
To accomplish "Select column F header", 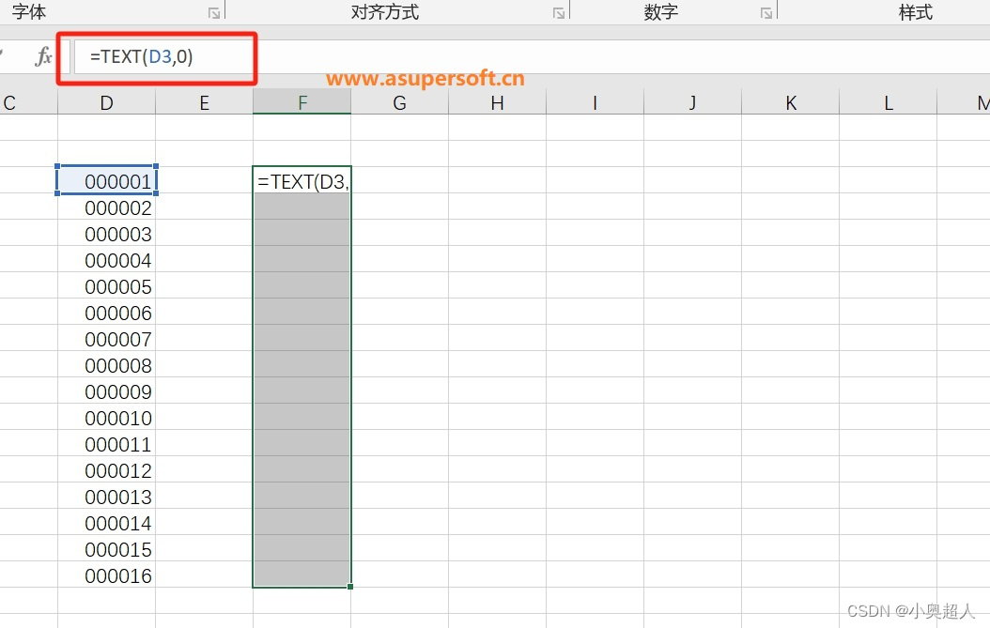I will pos(302,102).
